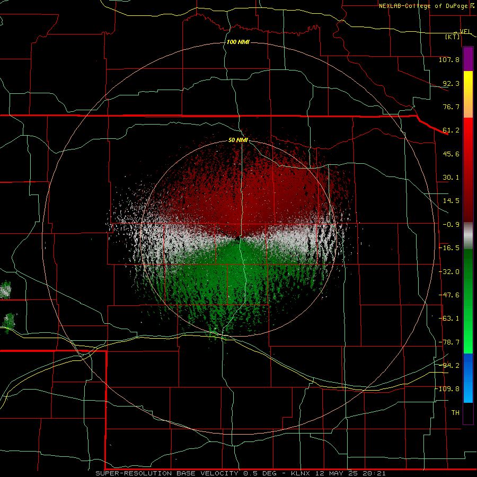Click the VEL legend title
The image size is (477, 477).
[x=465, y=31]
